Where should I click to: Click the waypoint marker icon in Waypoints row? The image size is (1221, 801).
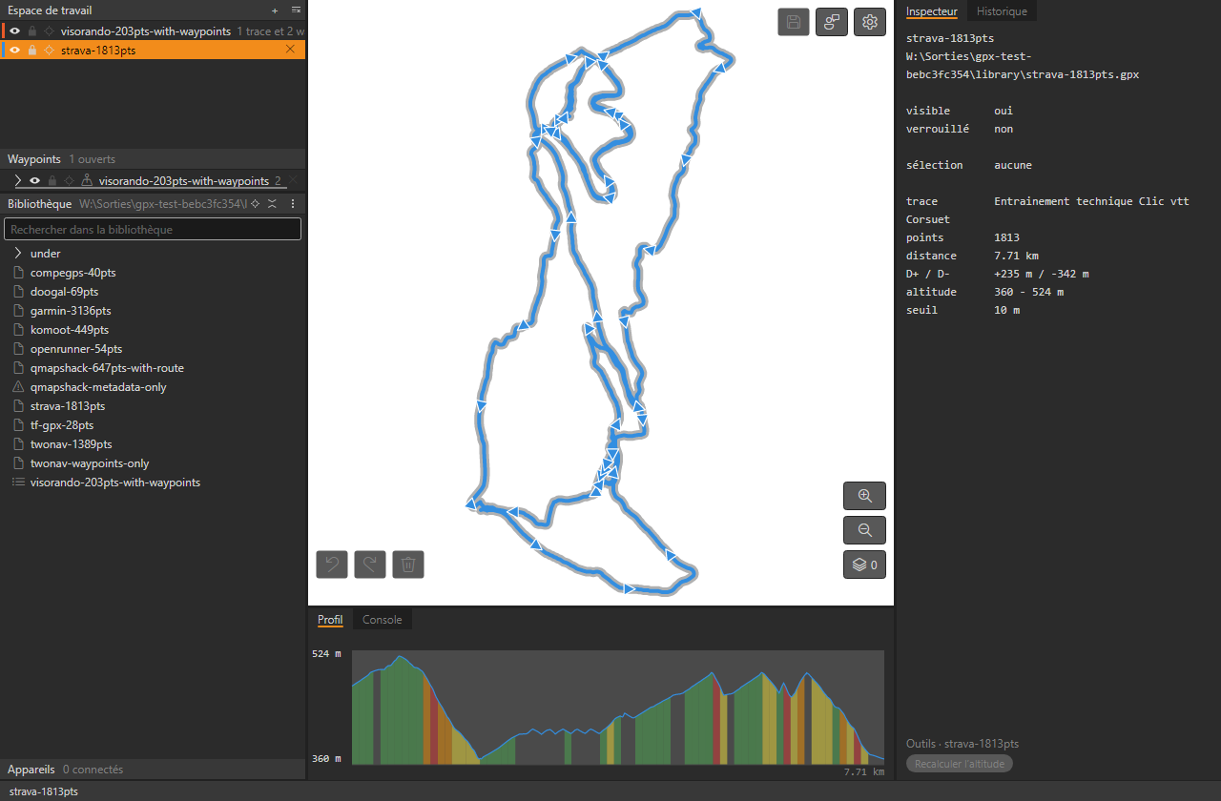coord(87,180)
